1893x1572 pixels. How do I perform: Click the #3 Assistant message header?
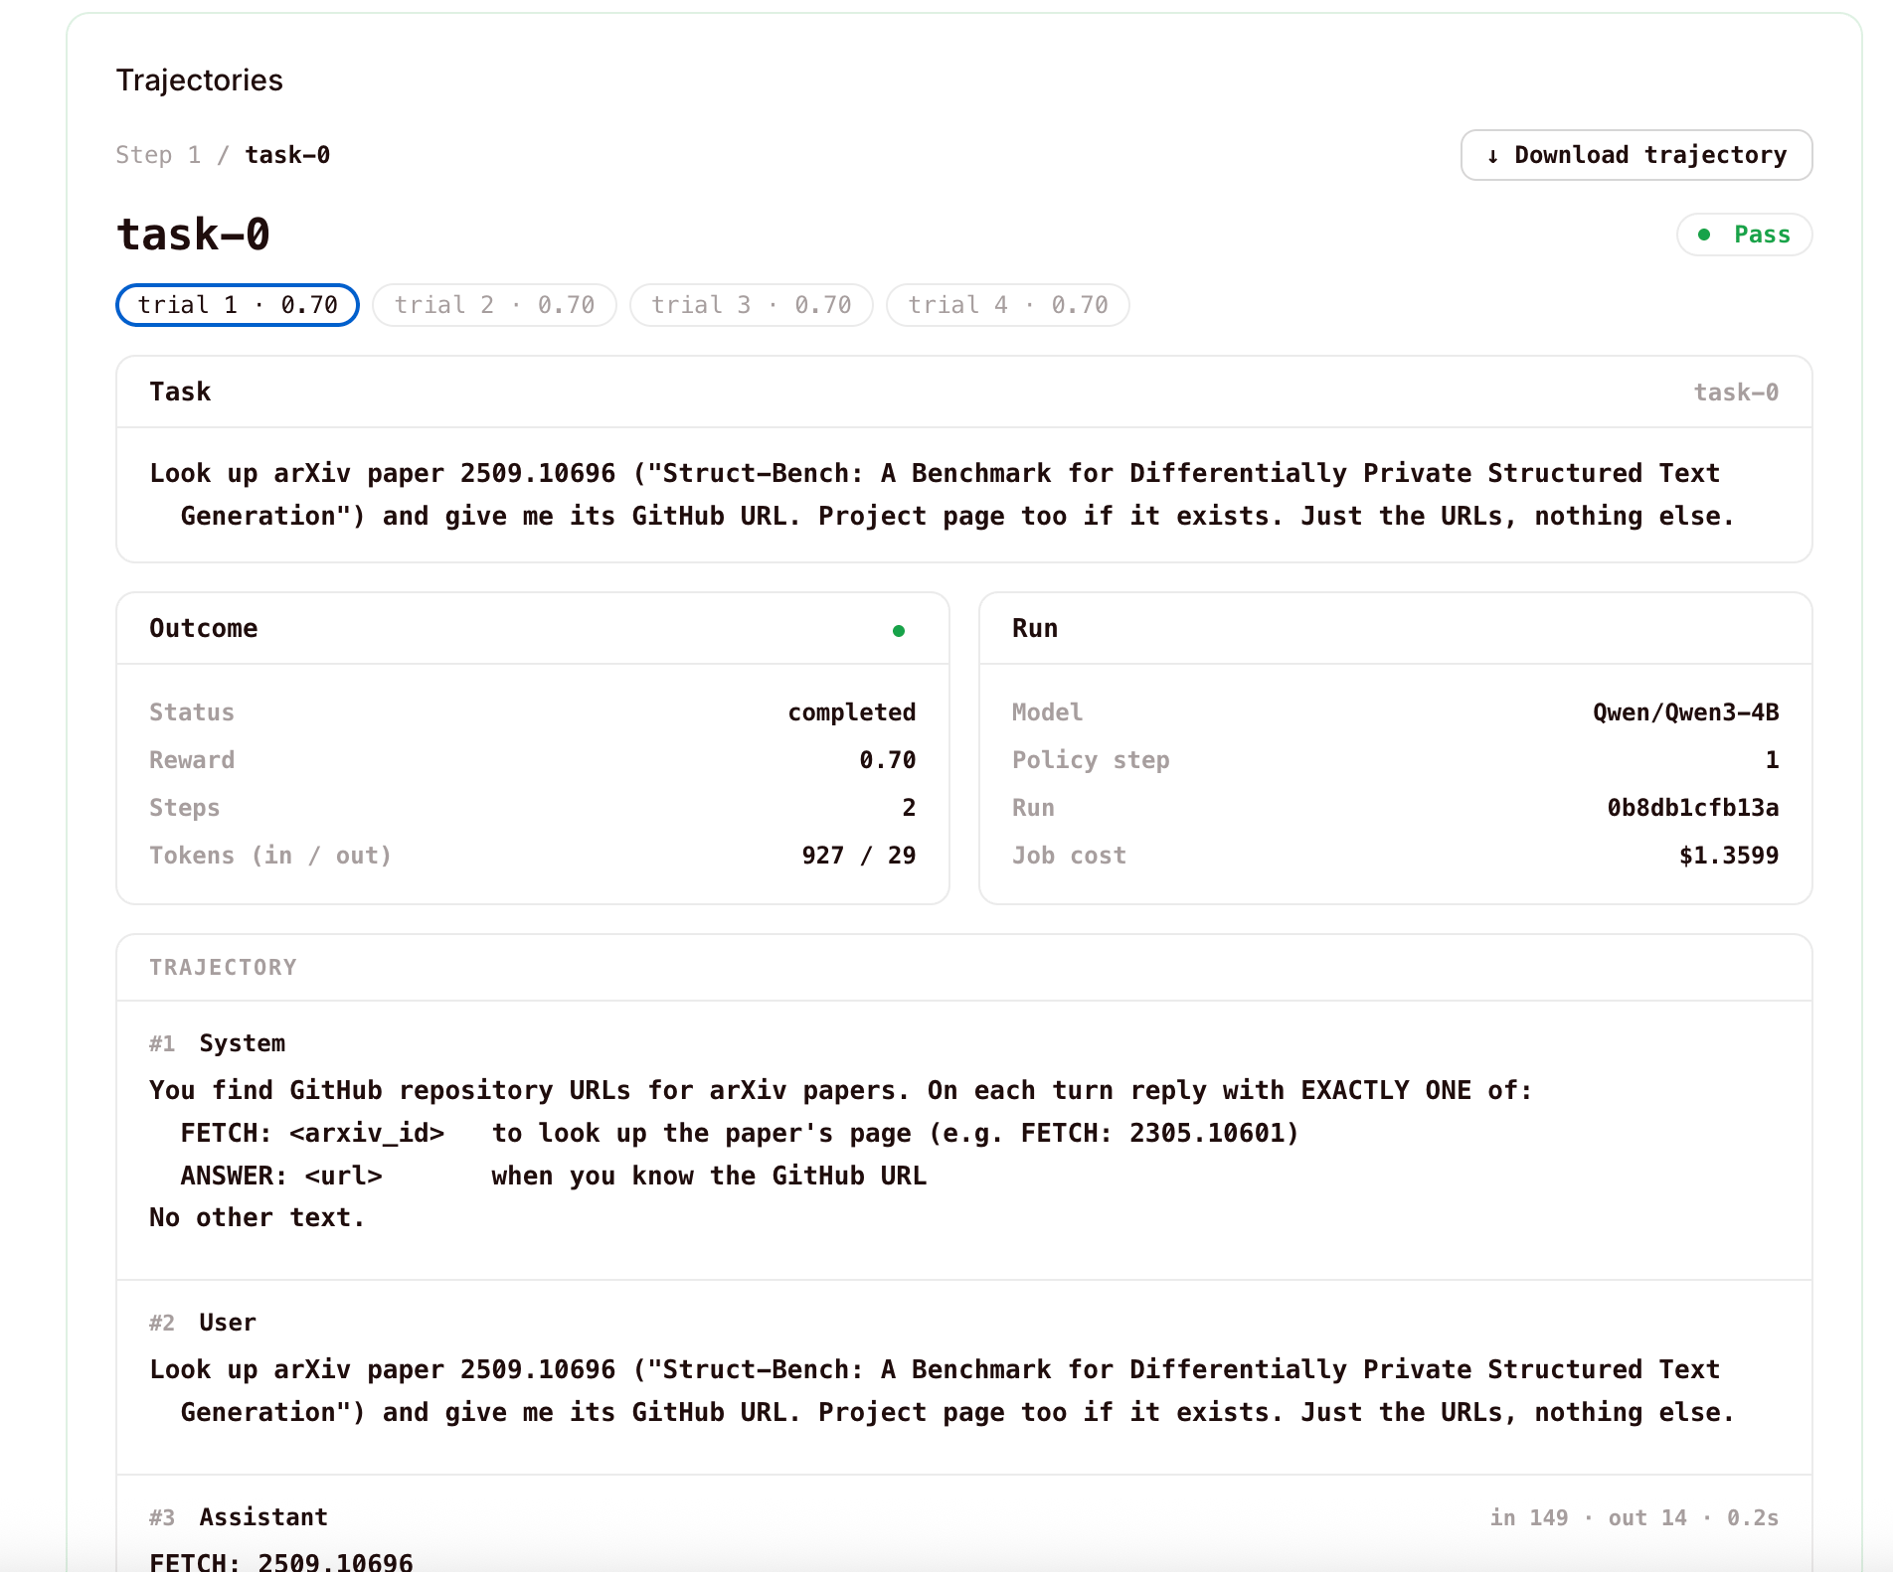click(239, 1517)
